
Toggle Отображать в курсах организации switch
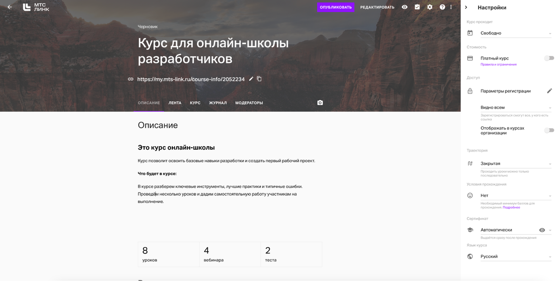tap(549, 130)
